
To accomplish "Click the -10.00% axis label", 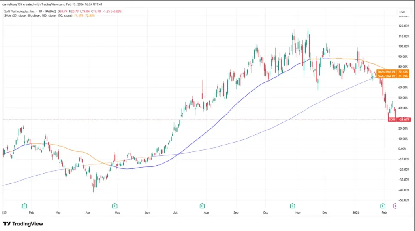I will 404,159.
